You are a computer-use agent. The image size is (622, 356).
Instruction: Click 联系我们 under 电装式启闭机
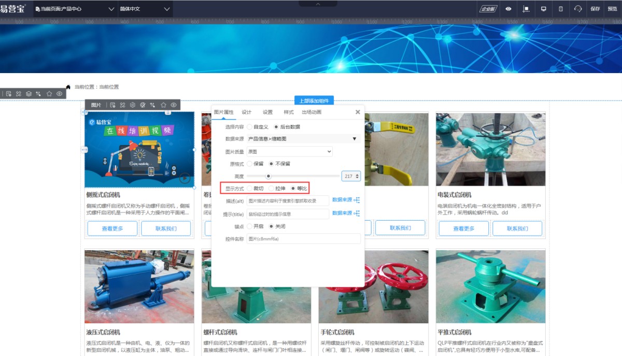click(x=517, y=229)
